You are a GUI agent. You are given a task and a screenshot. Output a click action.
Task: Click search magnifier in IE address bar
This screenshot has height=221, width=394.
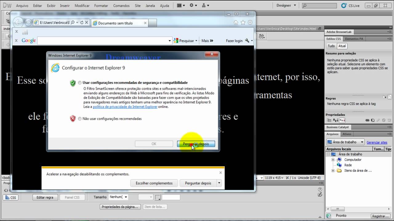tap(73, 23)
